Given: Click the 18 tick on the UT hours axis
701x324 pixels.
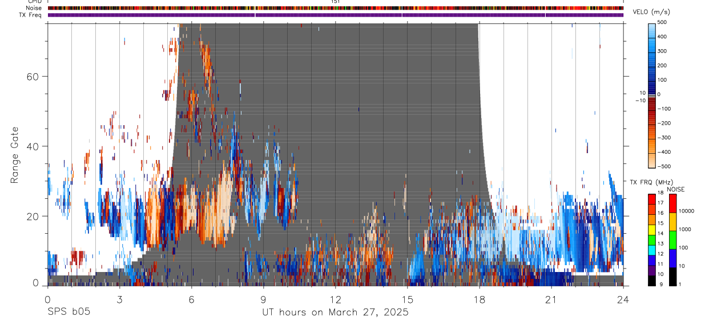Looking at the screenshot, I should click(x=480, y=299).
